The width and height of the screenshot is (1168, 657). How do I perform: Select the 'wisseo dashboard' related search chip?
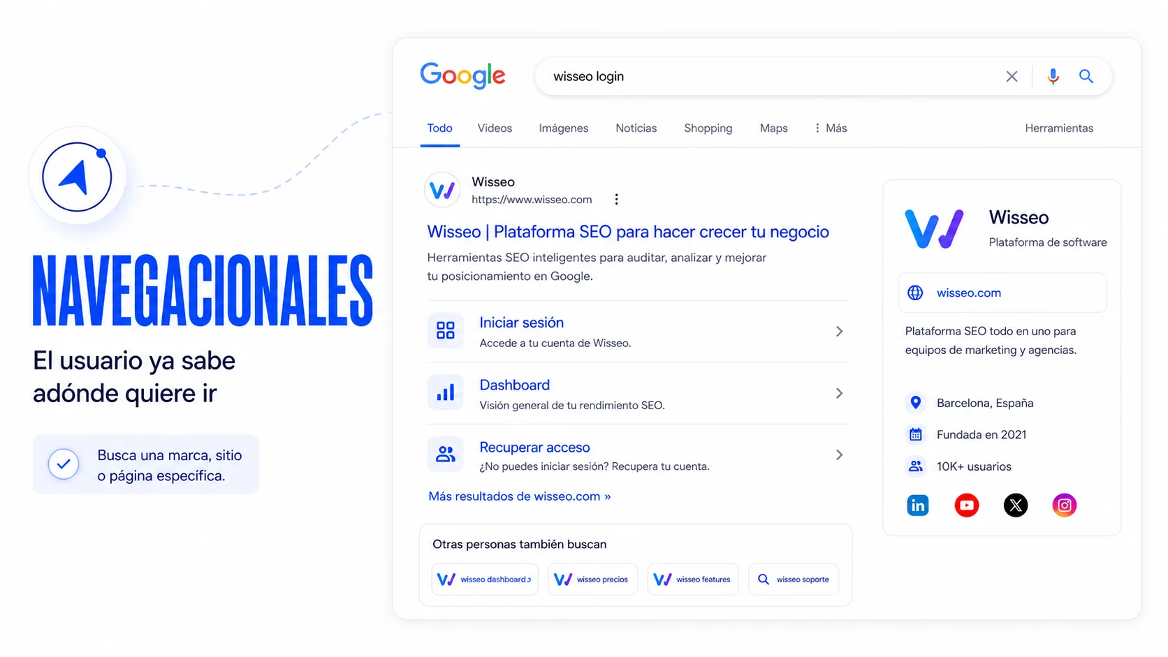485,579
